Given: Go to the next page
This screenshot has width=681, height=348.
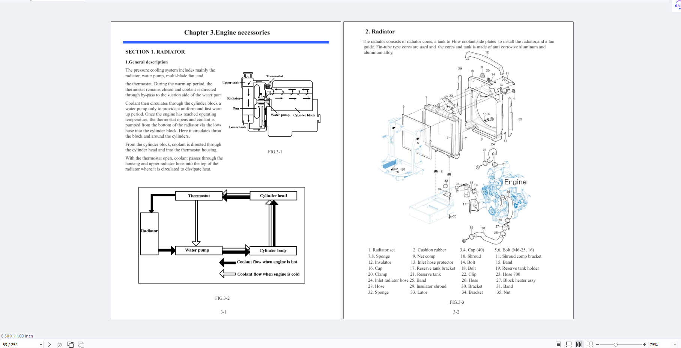Looking at the screenshot, I should pos(49,345).
